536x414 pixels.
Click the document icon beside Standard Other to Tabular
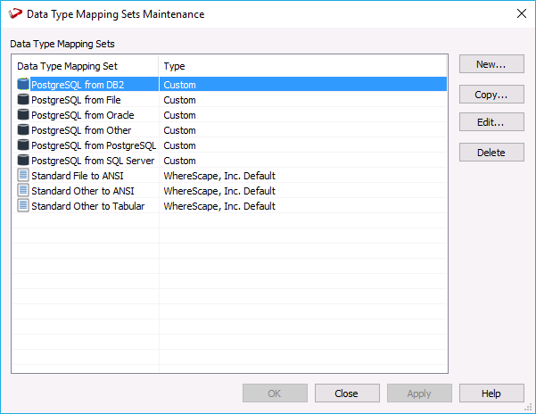coord(23,206)
